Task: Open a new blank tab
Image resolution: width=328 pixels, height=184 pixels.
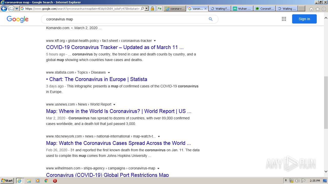Action: click(x=302, y=8)
